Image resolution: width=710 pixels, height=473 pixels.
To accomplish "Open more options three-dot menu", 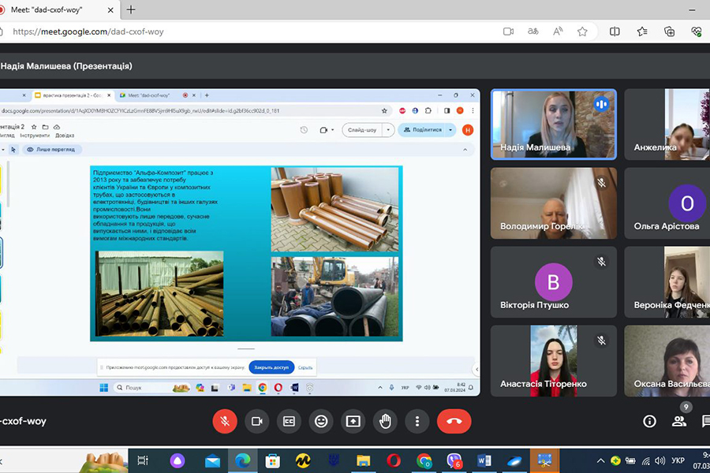I will click(417, 421).
